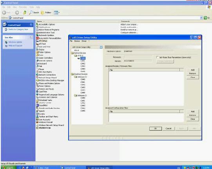Open the Driver menu in cifX utility
This screenshot has width=212, height=169.
pos(84,41)
